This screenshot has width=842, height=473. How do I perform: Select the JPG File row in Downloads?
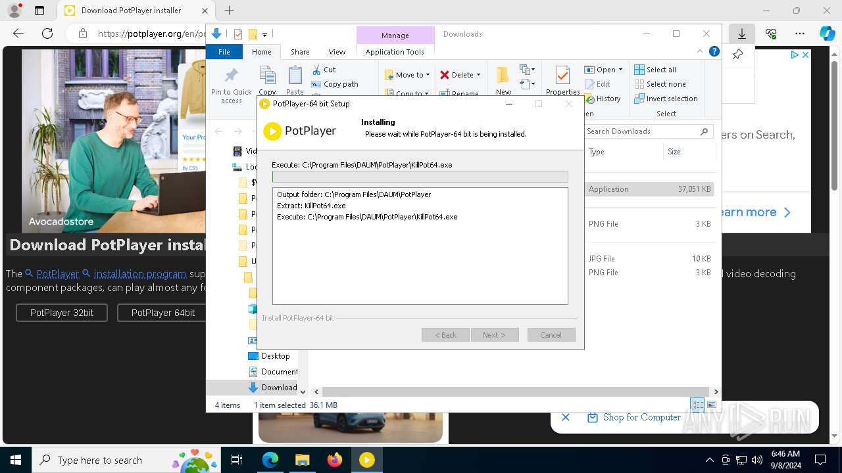tap(649, 259)
